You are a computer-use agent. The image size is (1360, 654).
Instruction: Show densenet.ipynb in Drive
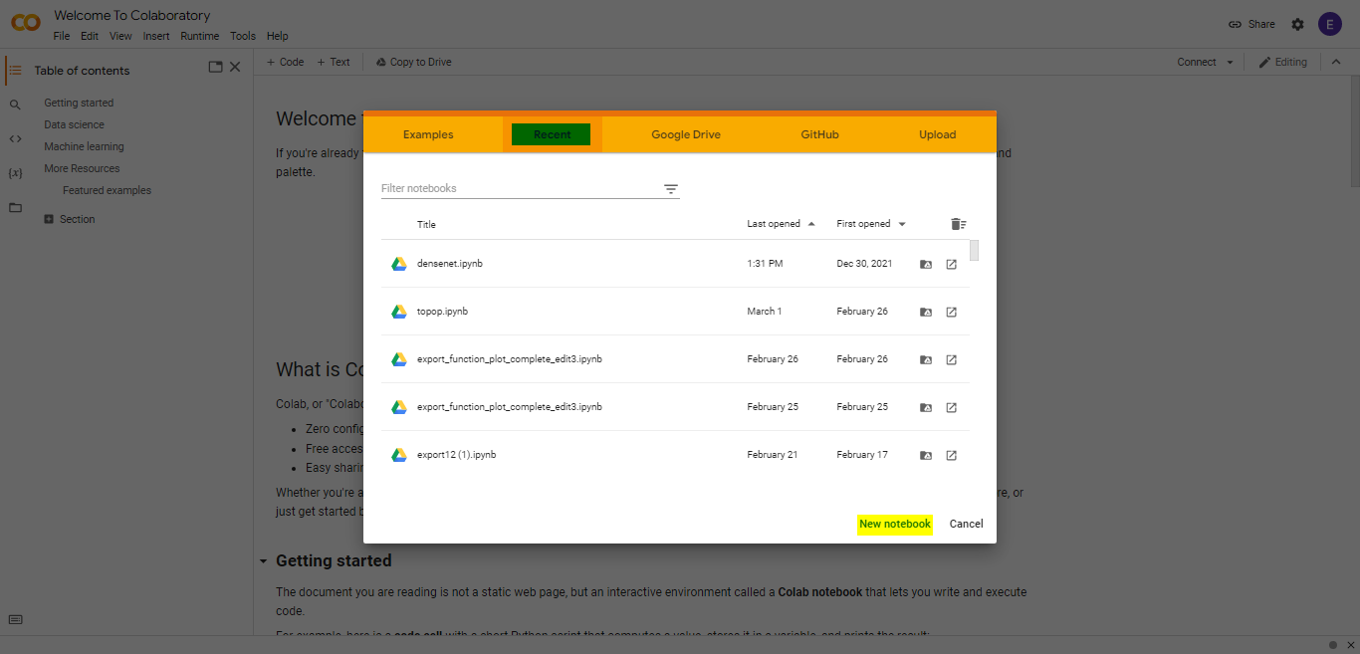click(925, 264)
